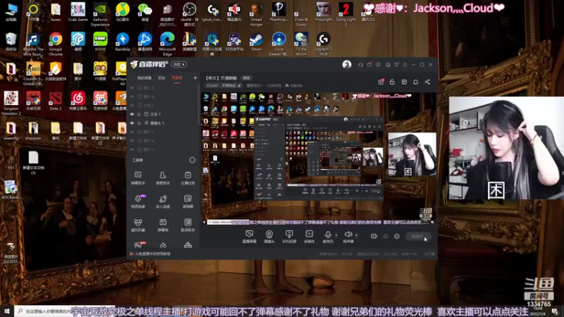Toggle the preview eye in the streaming toolbar
The height and width of the screenshot is (317, 564).
tap(386, 236)
